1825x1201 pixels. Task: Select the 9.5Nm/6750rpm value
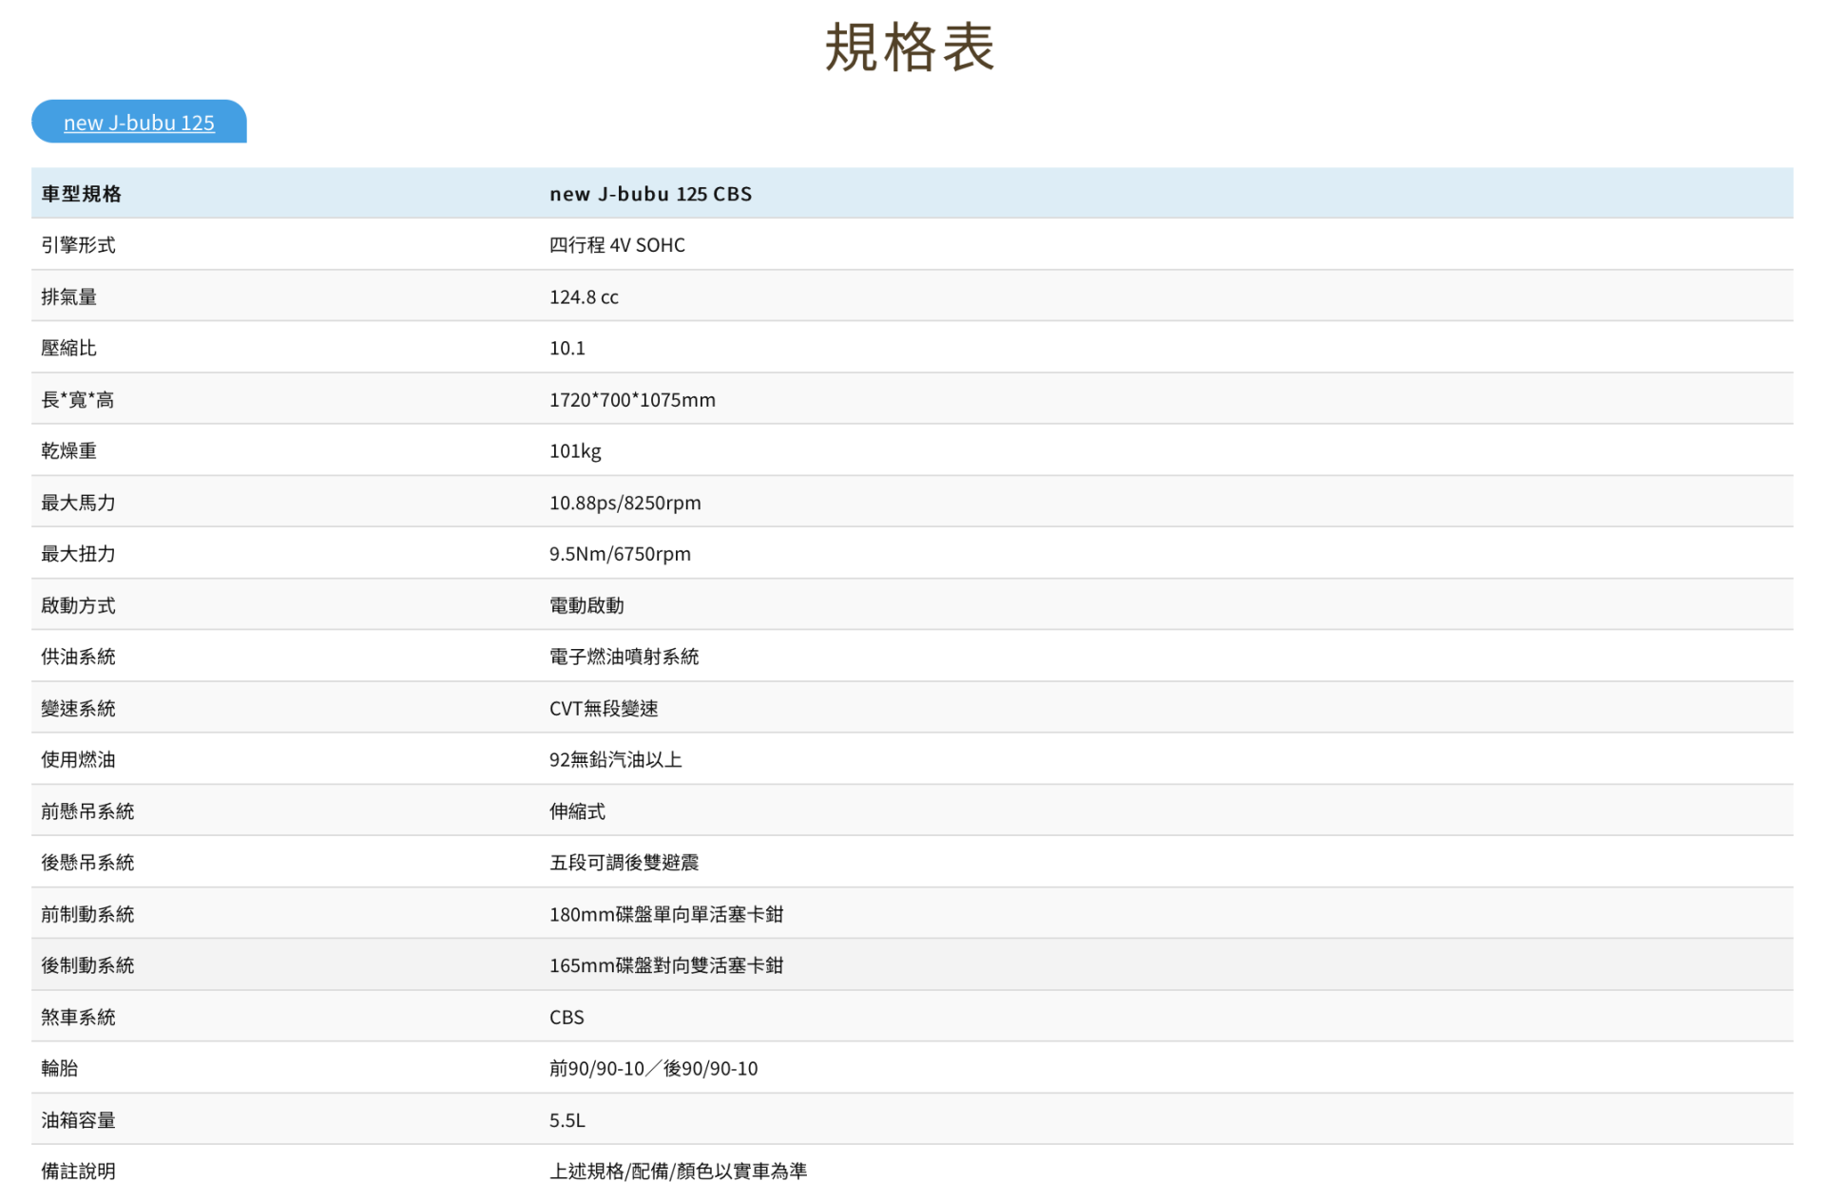pyautogui.click(x=620, y=554)
